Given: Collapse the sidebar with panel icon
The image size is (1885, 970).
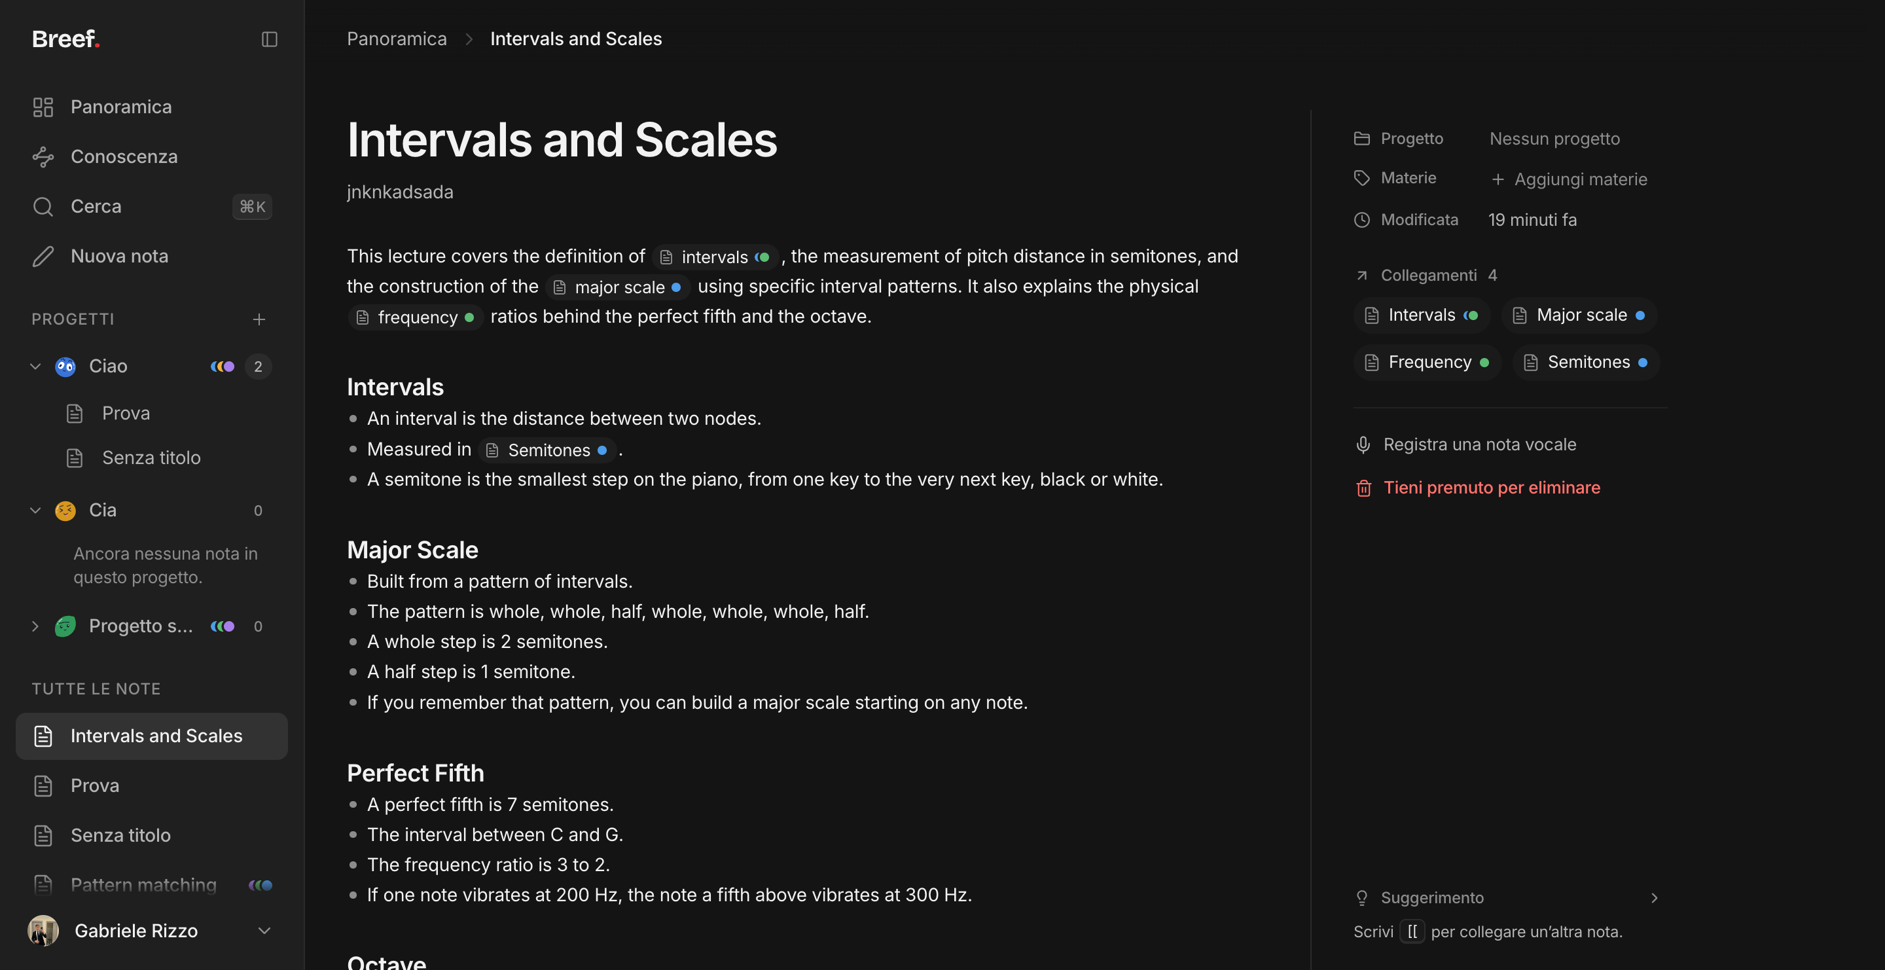Looking at the screenshot, I should click(269, 39).
